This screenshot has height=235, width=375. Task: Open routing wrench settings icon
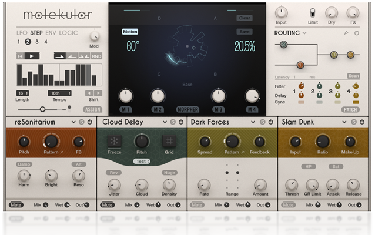pyautogui.click(x=346, y=33)
